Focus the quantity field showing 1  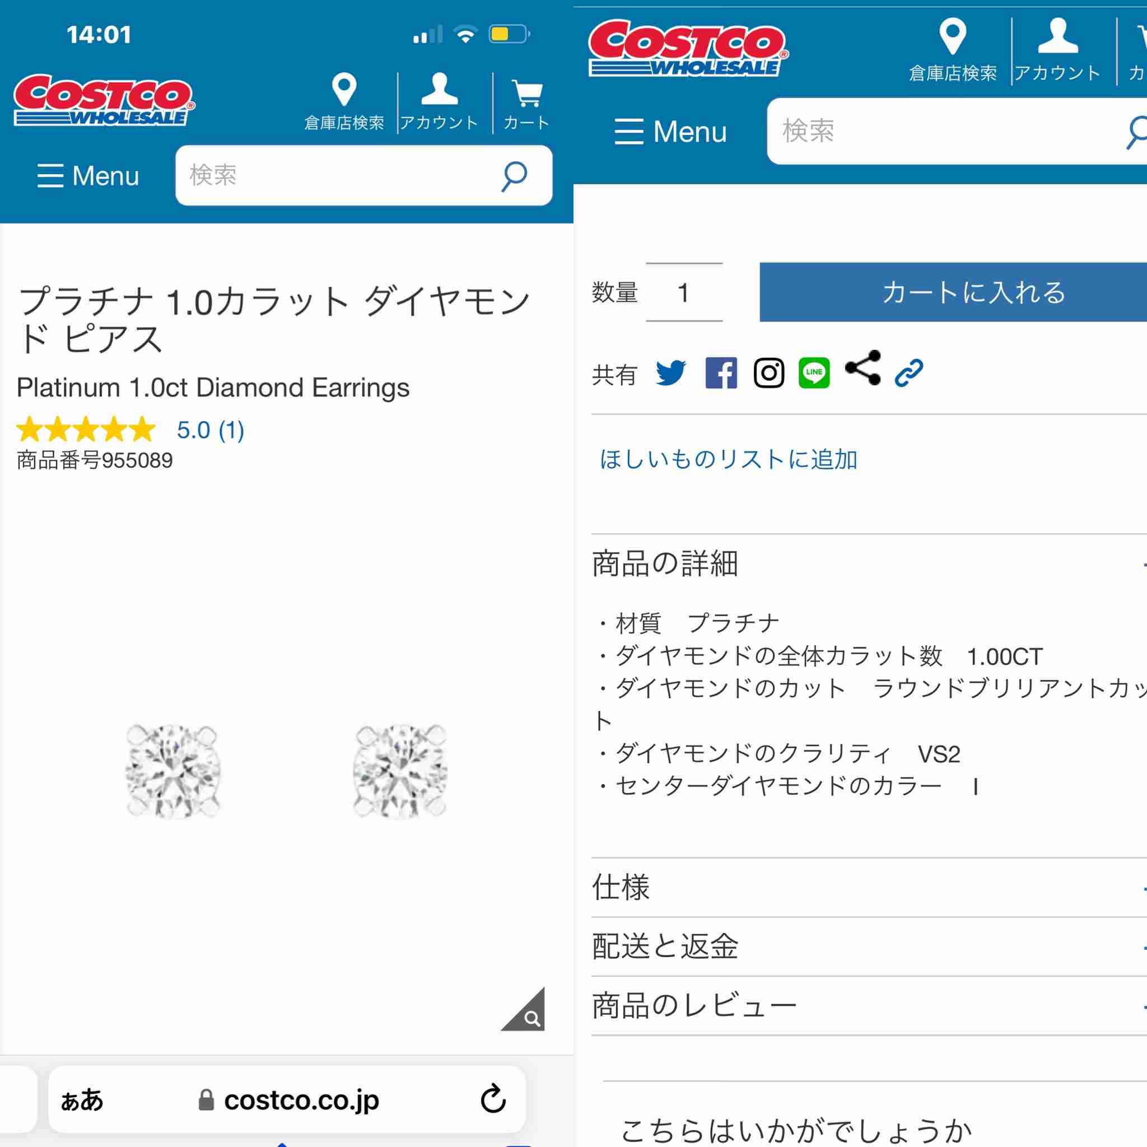click(684, 292)
